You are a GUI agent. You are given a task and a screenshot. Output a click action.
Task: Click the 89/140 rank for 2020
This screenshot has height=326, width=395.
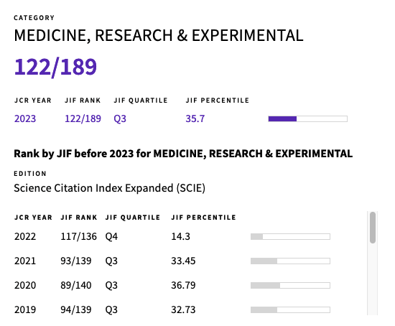pyautogui.click(x=76, y=286)
